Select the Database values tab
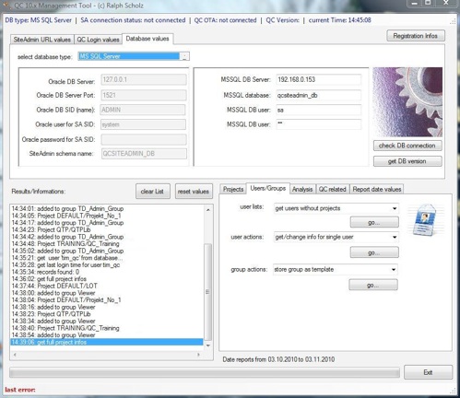460x398 pixels. 147,39
